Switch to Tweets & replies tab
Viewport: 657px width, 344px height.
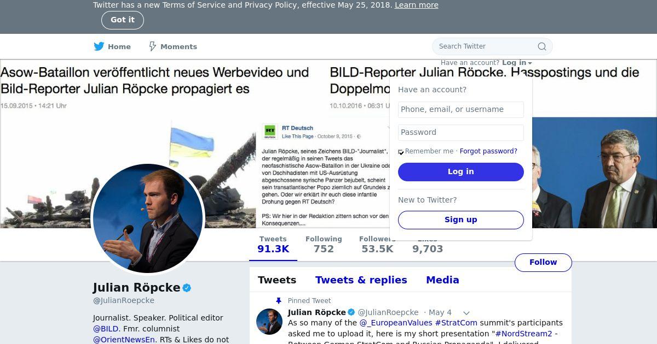point(361,280)
